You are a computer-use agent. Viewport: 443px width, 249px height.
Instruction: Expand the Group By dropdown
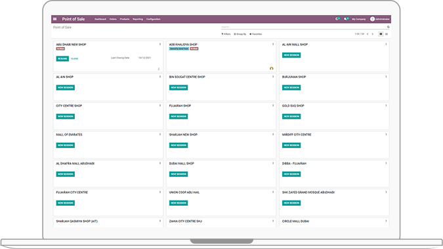tap(240, 34)
